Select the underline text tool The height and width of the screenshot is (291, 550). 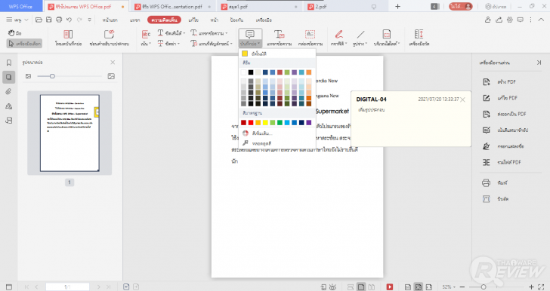[x=160, y=33]
